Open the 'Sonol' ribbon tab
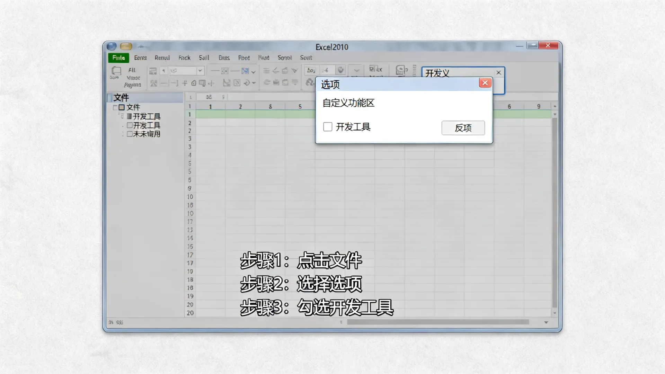Viewport: 665px width, 374px height. tap(285, 58)
